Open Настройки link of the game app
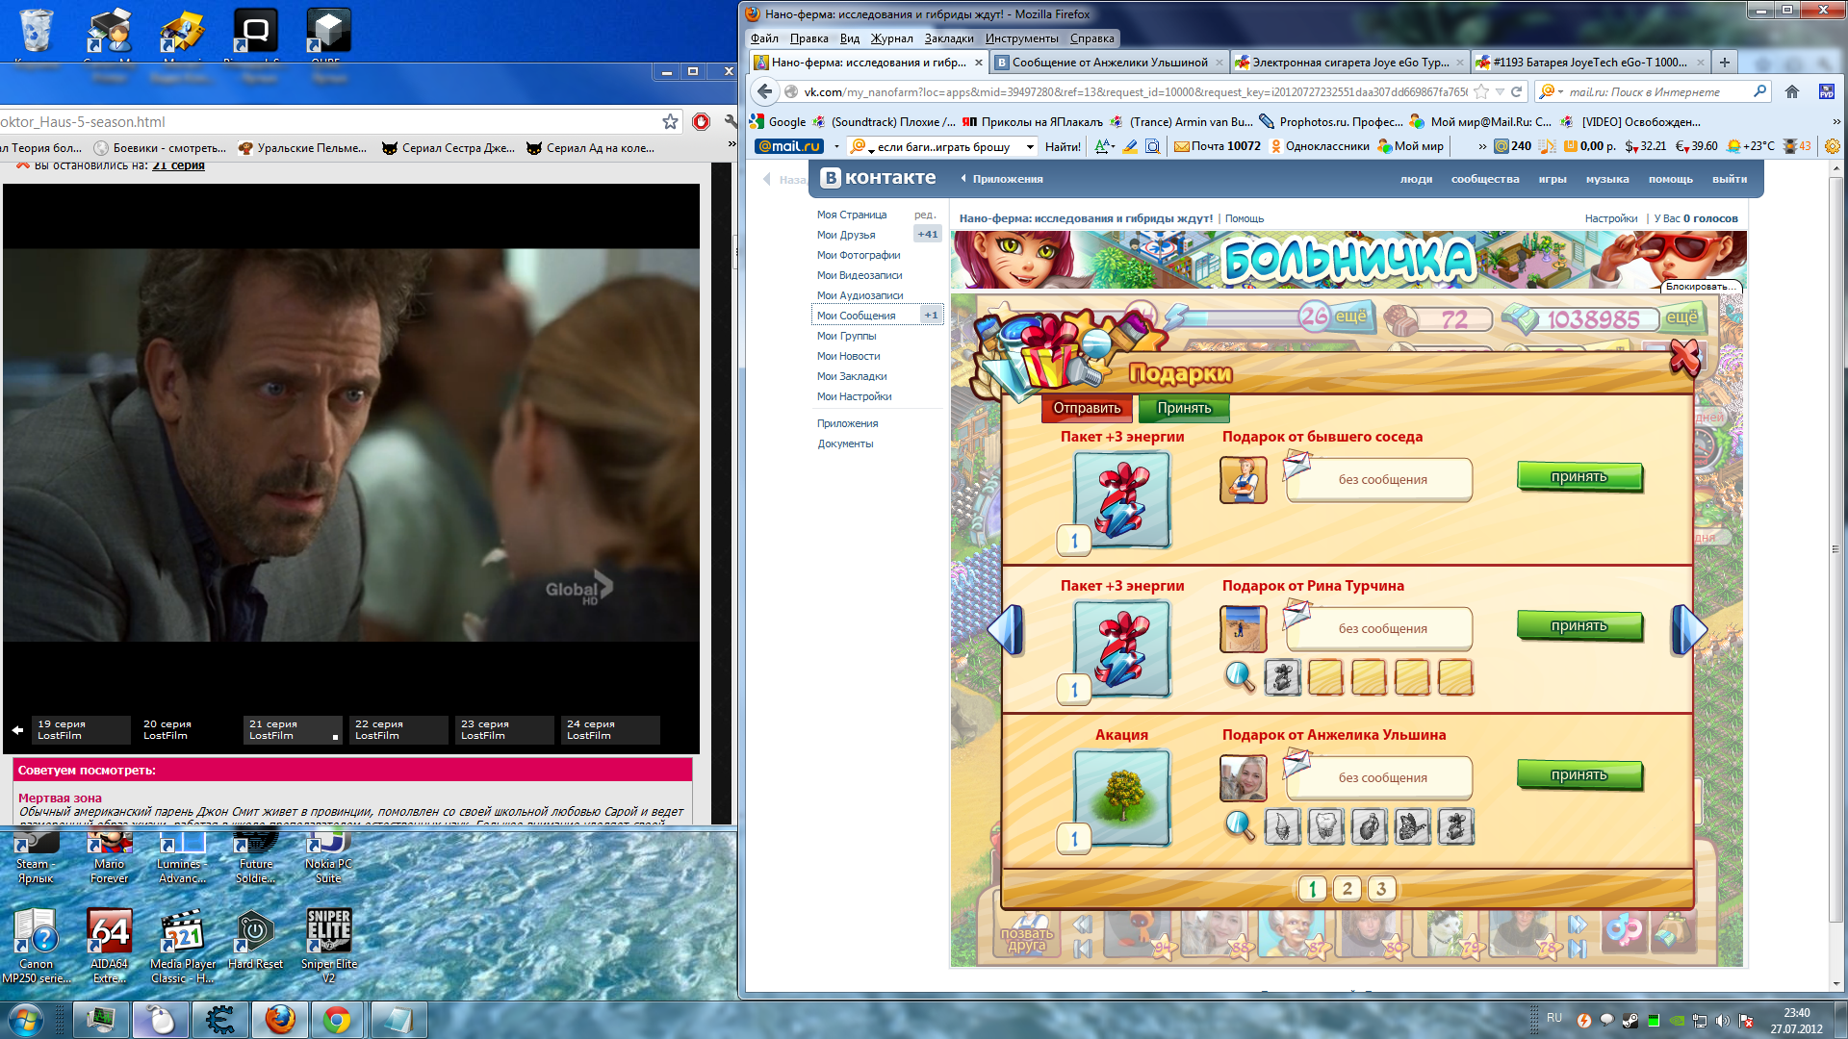Image resolution: width=1848 pixels, height=1039 pixels. point(1611,218)
